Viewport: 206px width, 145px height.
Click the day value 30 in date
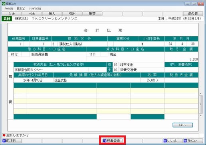(x=193, y=44)
